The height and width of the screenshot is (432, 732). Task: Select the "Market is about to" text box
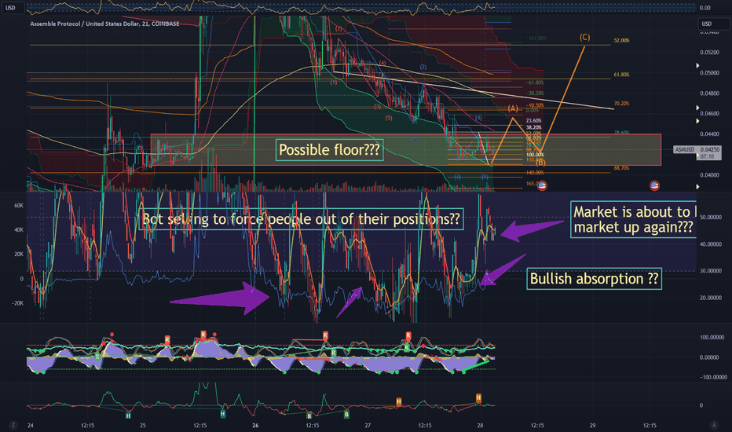coord(634,219)
